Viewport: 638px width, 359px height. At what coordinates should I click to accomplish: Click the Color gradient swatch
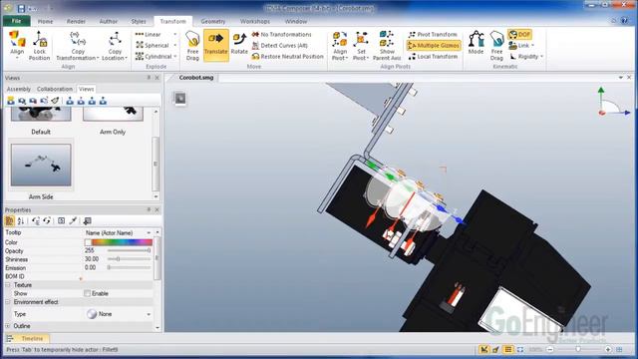(x=118, y=242)
